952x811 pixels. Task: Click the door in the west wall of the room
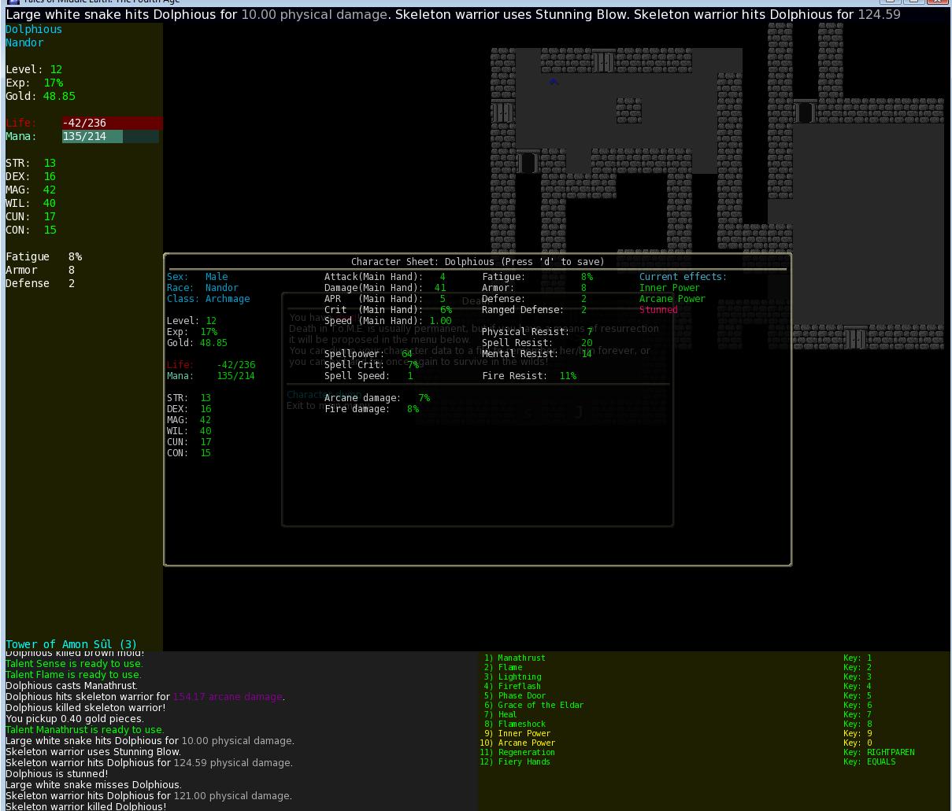pos(503,111)
